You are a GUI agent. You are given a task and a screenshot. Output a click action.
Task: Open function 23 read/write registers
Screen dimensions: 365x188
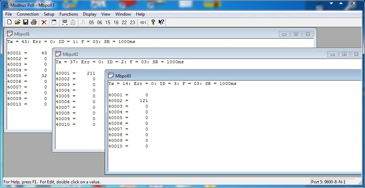(132, 22)
